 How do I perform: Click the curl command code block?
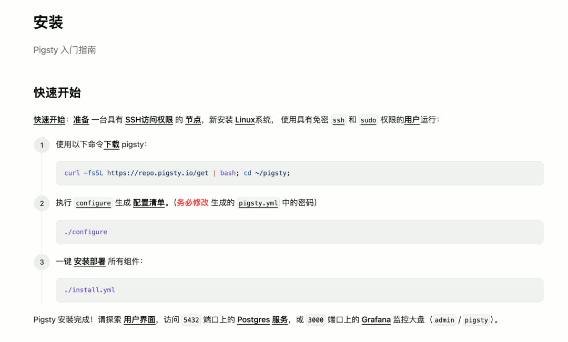(299, 173)
